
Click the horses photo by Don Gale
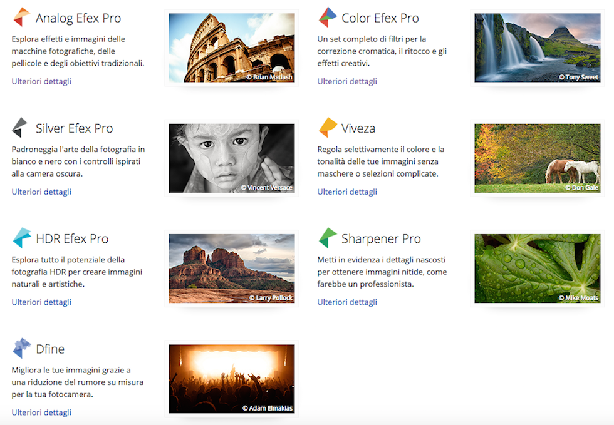click(537, 158)
